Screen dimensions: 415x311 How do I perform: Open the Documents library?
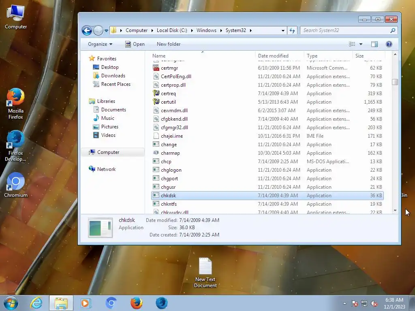click(x=113, y=109)
